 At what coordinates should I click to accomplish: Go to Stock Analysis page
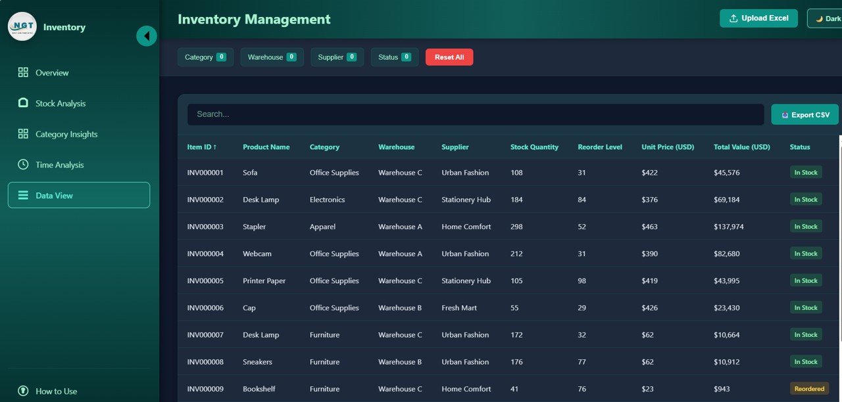[x=61, y=103]
